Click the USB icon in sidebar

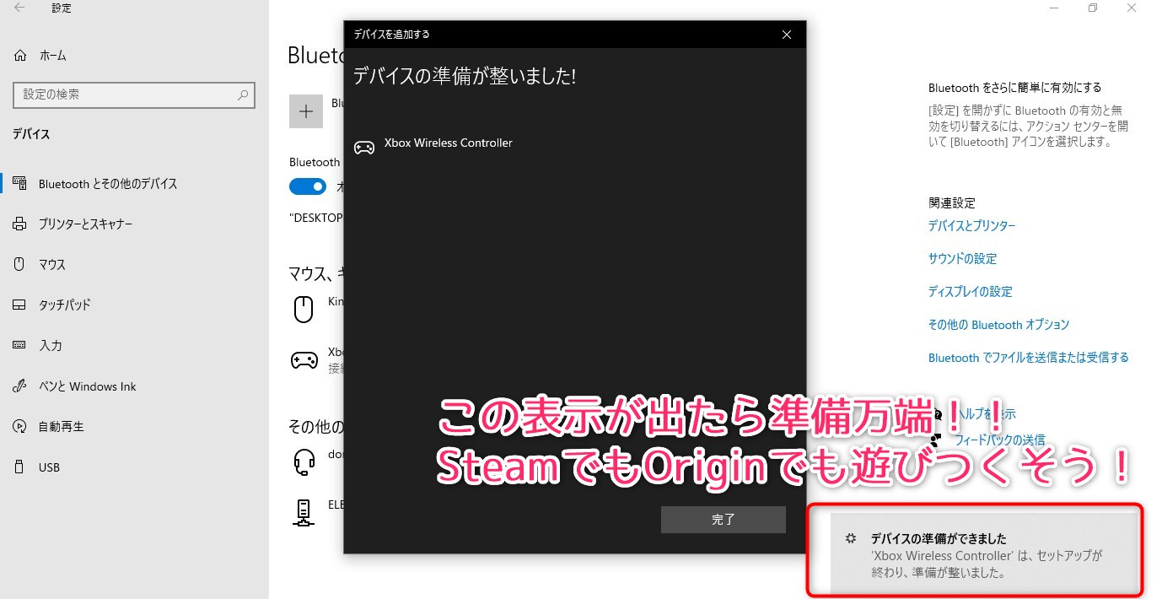(19, 467)
